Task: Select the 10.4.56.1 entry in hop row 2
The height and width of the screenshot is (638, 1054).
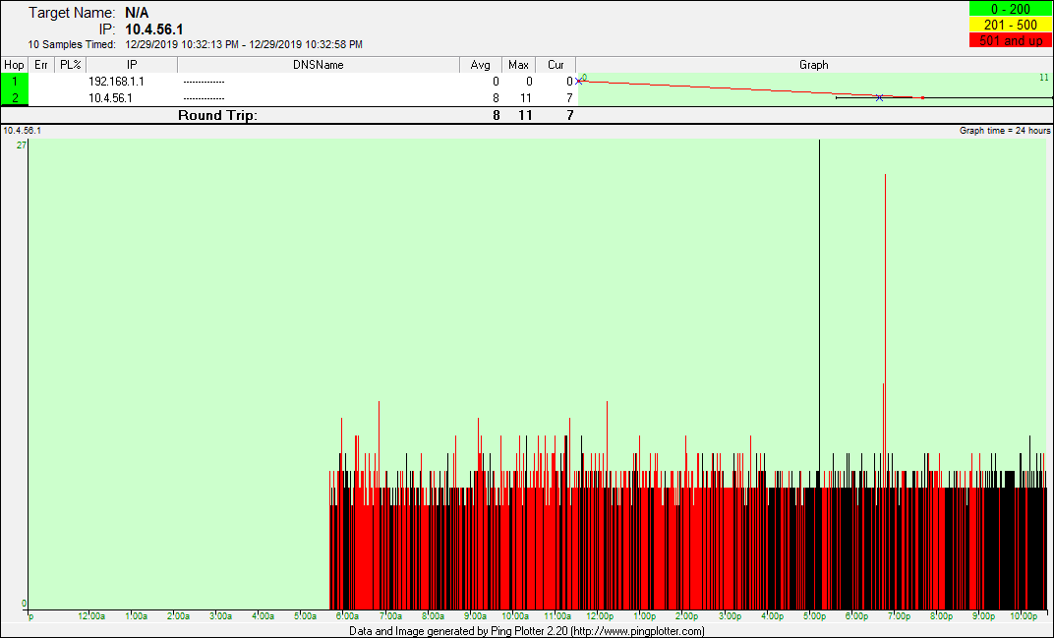Action: [x=110, y=98]
